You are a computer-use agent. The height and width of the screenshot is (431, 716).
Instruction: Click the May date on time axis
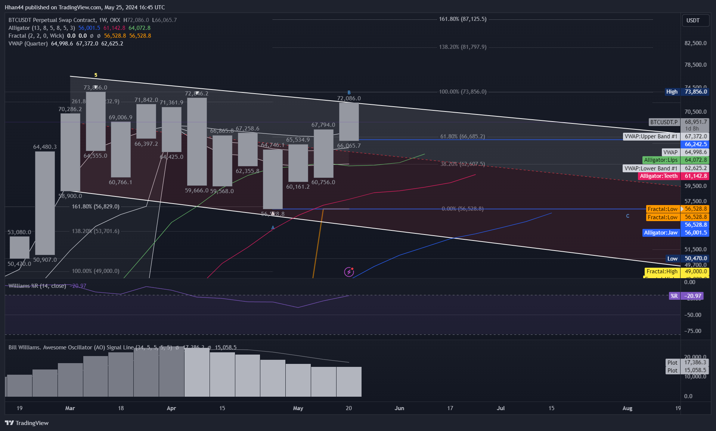[x=298, y=408]
